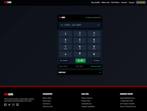Focus the phone number input field

point(80,25)
